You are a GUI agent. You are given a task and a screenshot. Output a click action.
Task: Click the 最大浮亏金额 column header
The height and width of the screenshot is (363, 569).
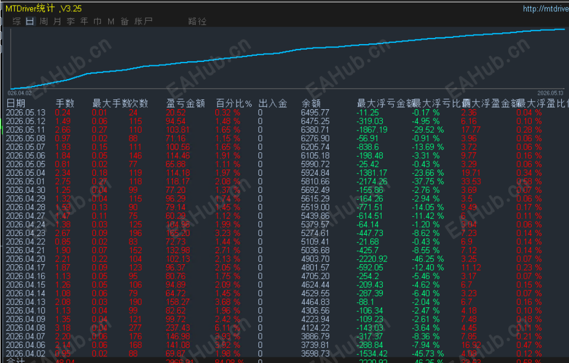pyautogui.click(x=386, y=103)
